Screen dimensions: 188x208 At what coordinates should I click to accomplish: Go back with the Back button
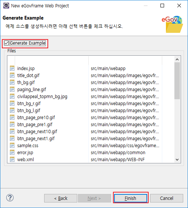61,198
